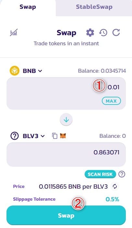Copy the BLV3 token address
Screen dimensions: 132x228
54,136
